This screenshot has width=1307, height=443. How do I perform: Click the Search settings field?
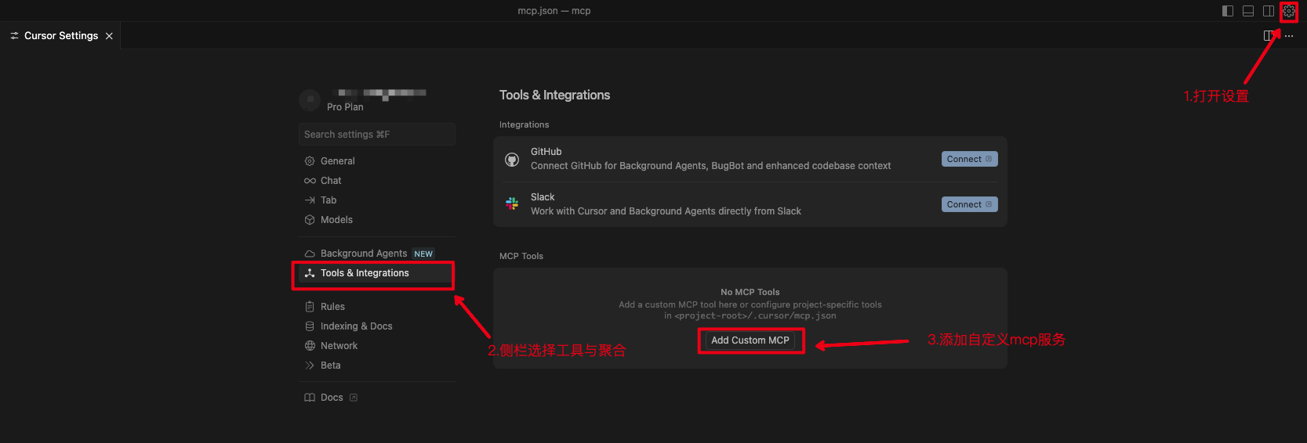click(376, 135)
